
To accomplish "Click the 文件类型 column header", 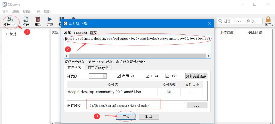I will 169,85.
